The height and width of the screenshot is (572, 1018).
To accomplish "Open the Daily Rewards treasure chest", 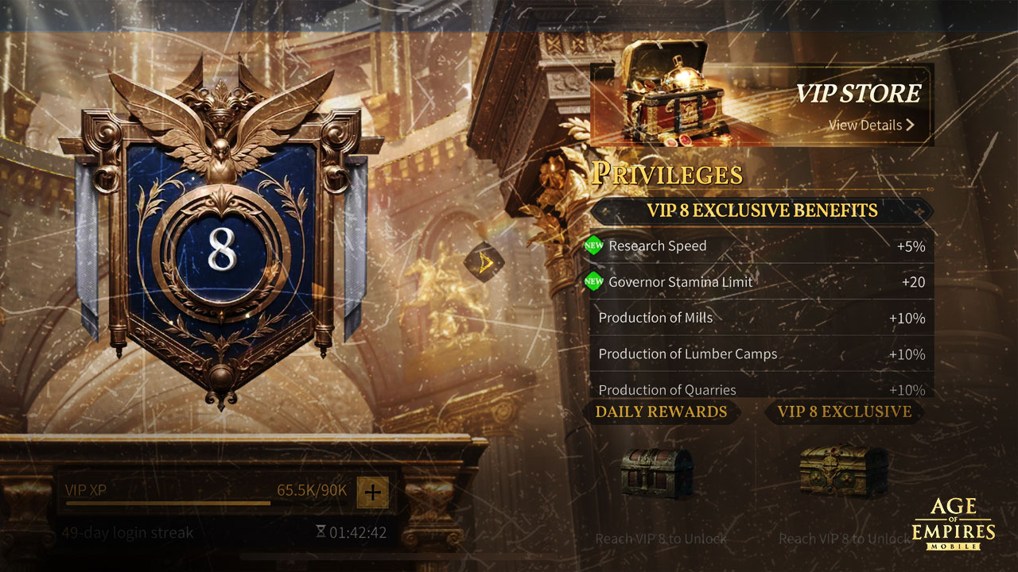I will 657,472.
